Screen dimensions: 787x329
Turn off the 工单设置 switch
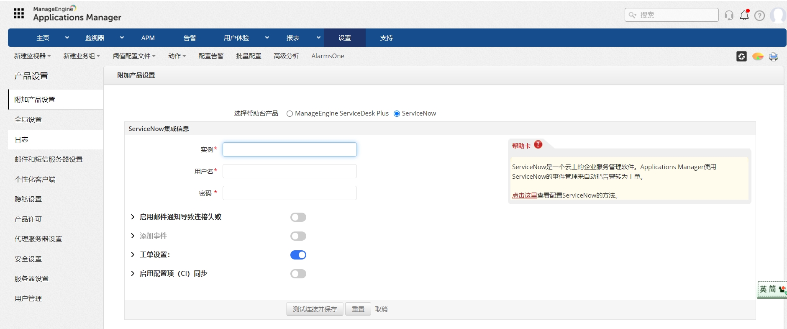pos(298,255)
